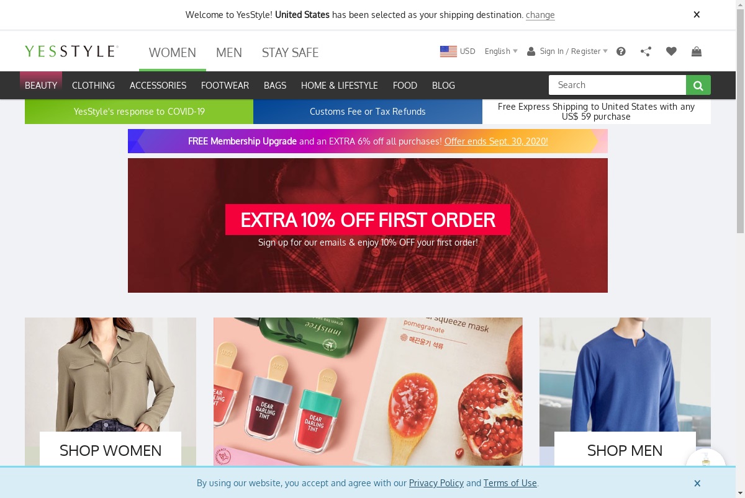This screenshot has height=498, width=745.
Task: Click the SHOP WOMEN button
Action: [111, 450]
